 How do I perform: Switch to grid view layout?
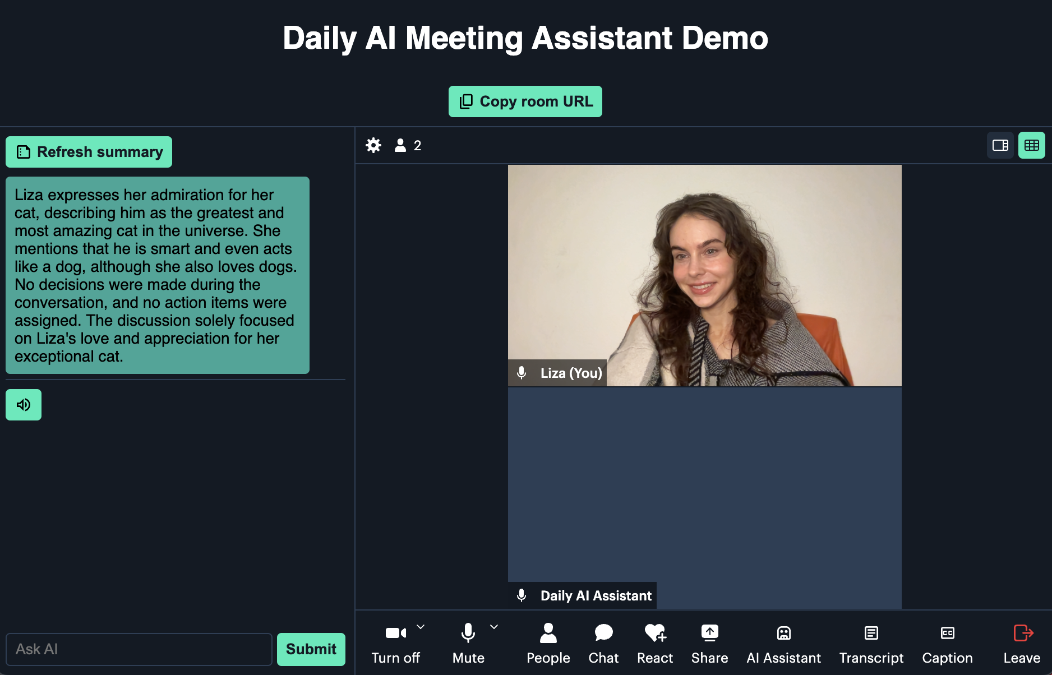[x=1031, y=145]
